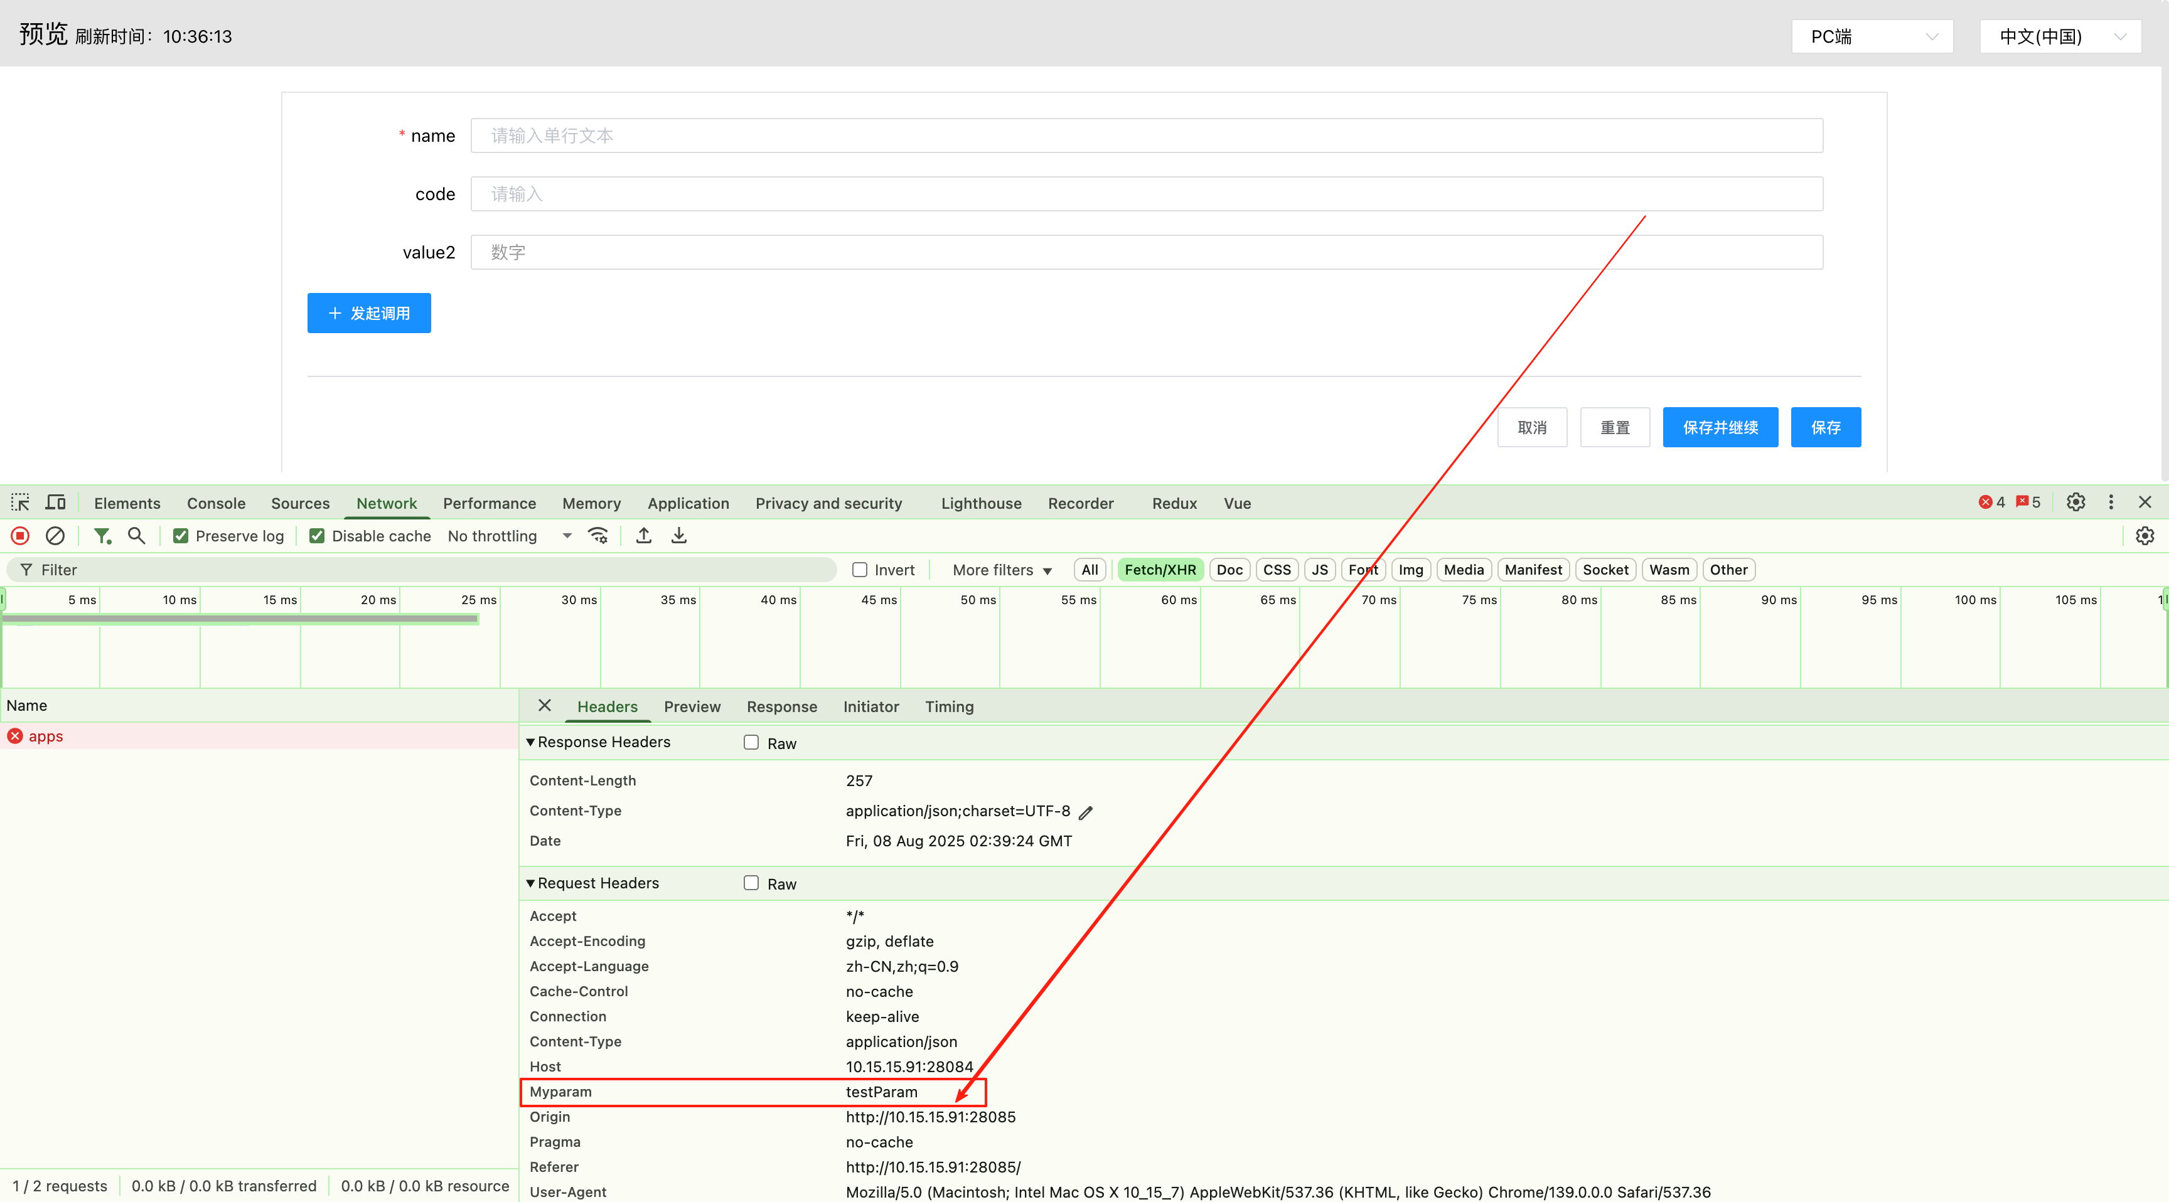The width and height of the screenshot is (2169, 1202).
Task: Click the clear network log icon
Action: [x=55, y=535]
